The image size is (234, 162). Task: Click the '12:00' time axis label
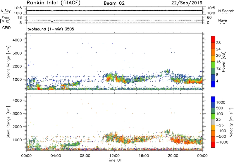tap(114, 156)
